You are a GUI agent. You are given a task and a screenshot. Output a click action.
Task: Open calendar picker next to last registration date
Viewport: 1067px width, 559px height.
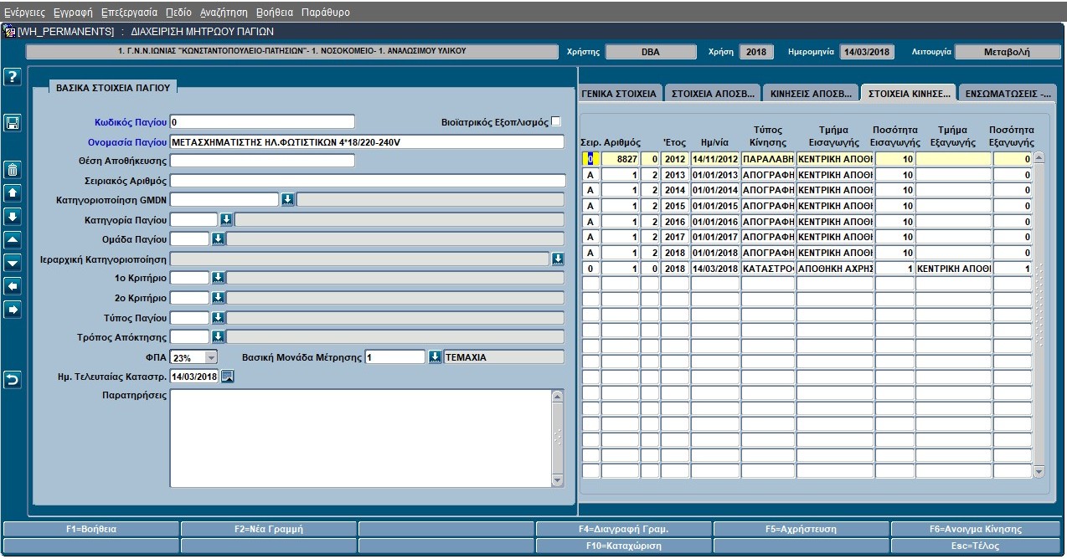click(x=227, y=377)
